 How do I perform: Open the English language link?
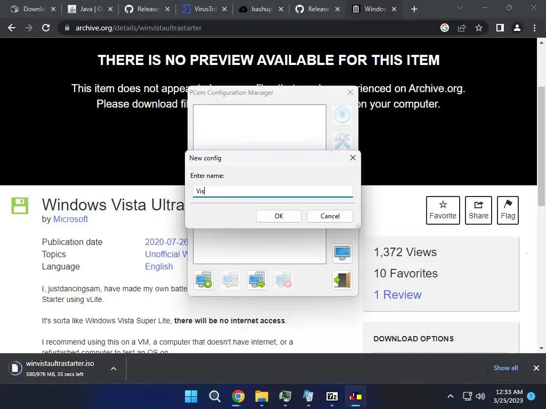coord(159,266)
